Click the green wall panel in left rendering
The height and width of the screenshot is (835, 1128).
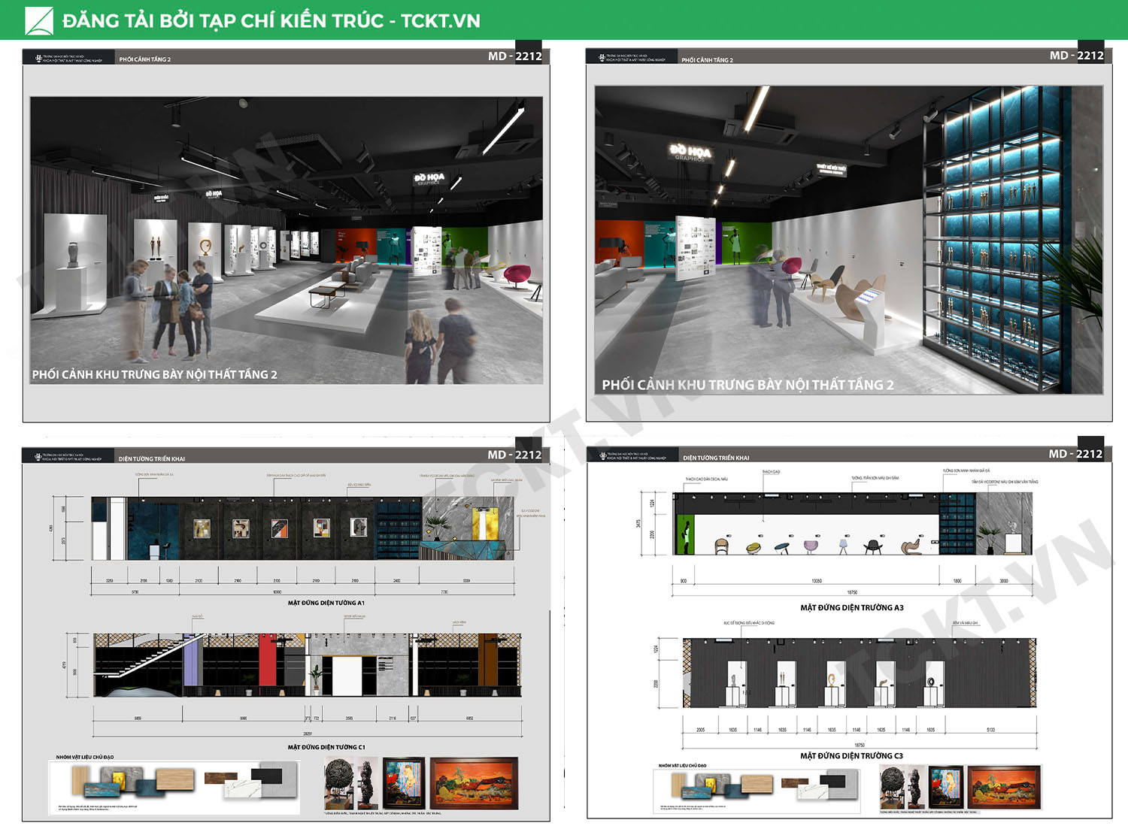point(460,244)
